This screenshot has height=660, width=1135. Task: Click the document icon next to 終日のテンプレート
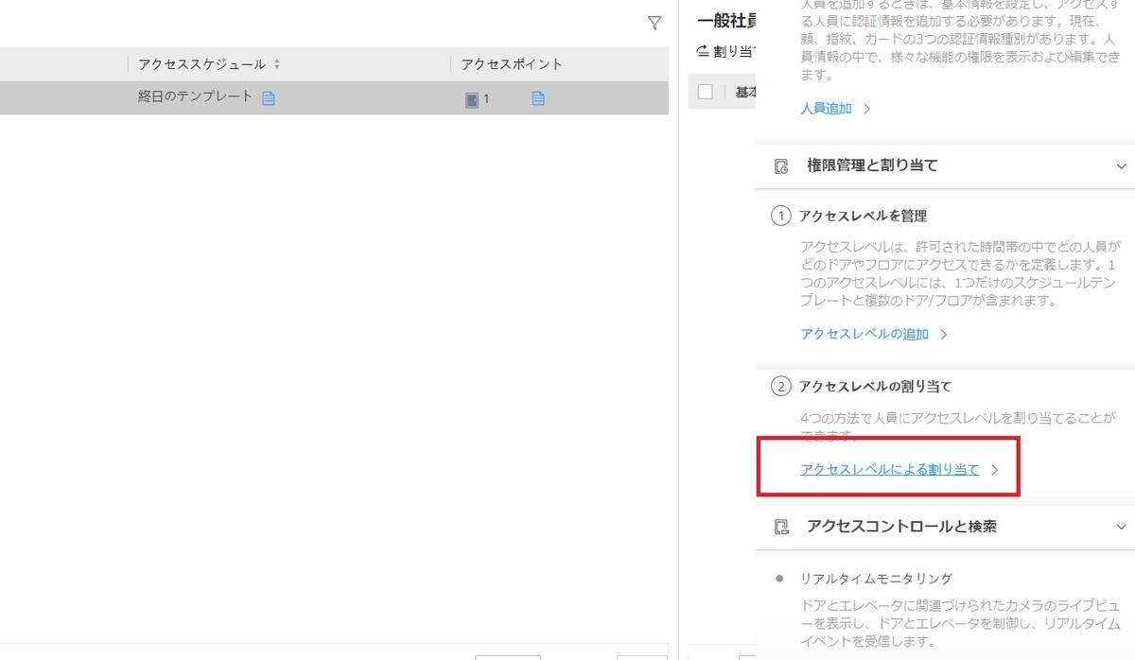268,97
